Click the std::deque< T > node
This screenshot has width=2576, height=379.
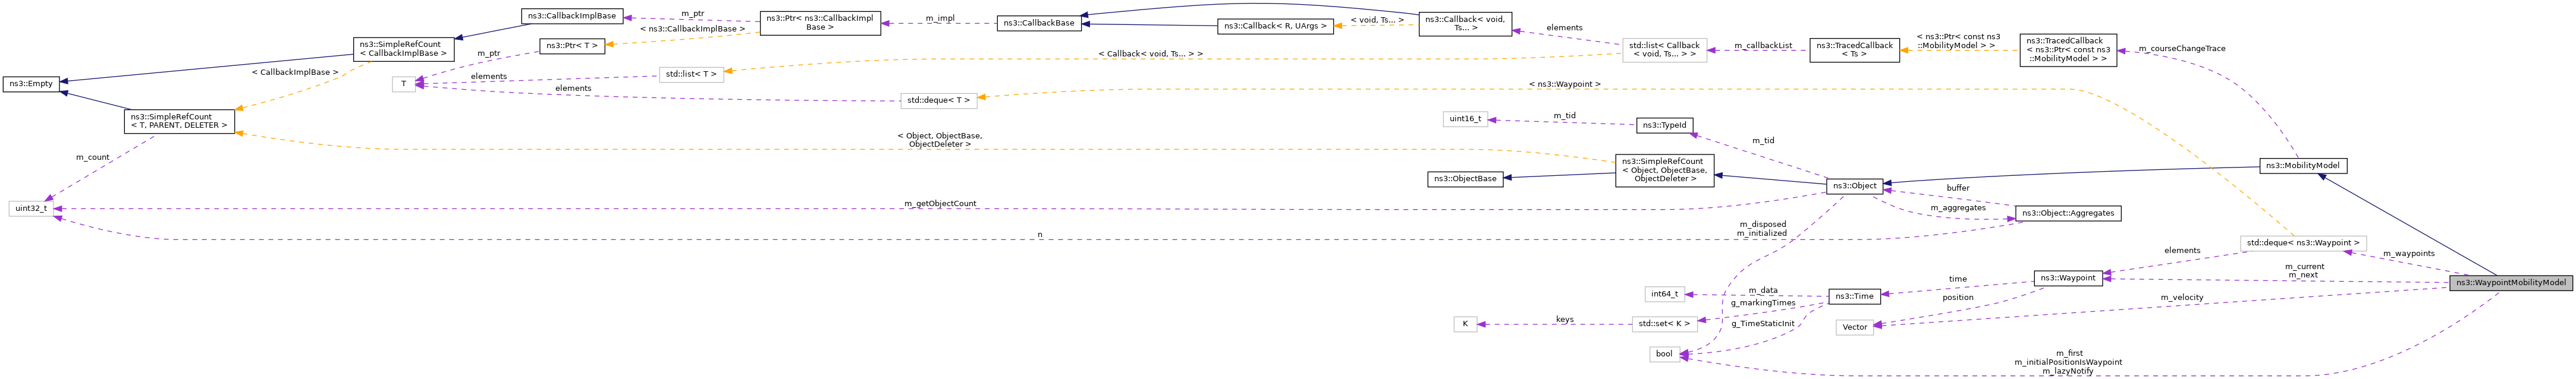[x=938, y=101]
